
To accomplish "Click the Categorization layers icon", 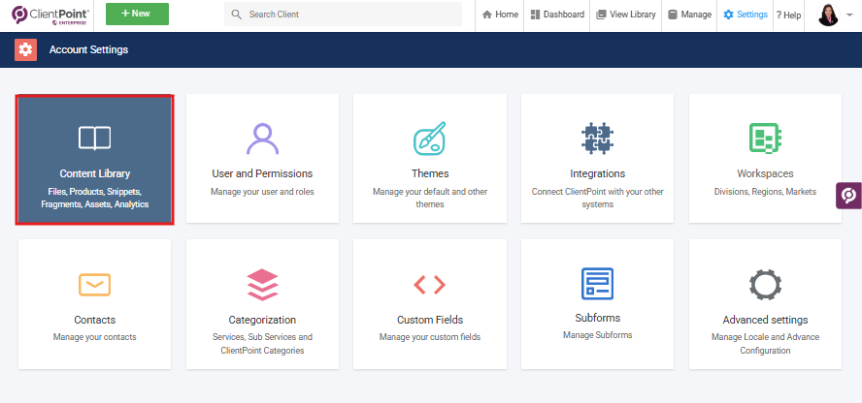I will click(262, 285).
